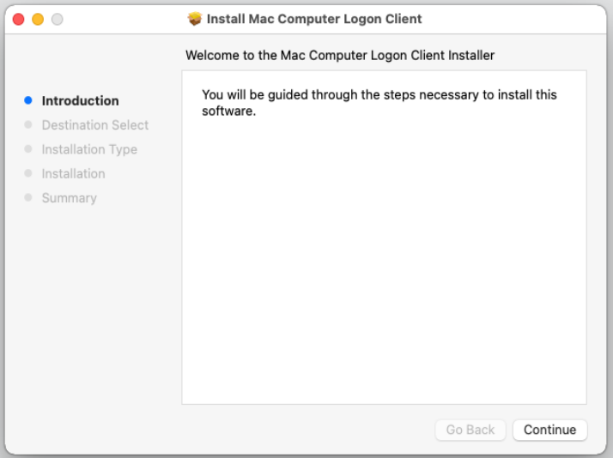Click the gray bullet beside Installation
613x458 pixels.
click(28, 173)
